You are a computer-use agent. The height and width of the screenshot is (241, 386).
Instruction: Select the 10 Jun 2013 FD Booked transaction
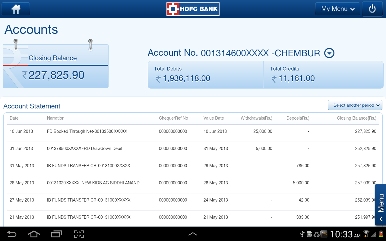click(193, 131)
